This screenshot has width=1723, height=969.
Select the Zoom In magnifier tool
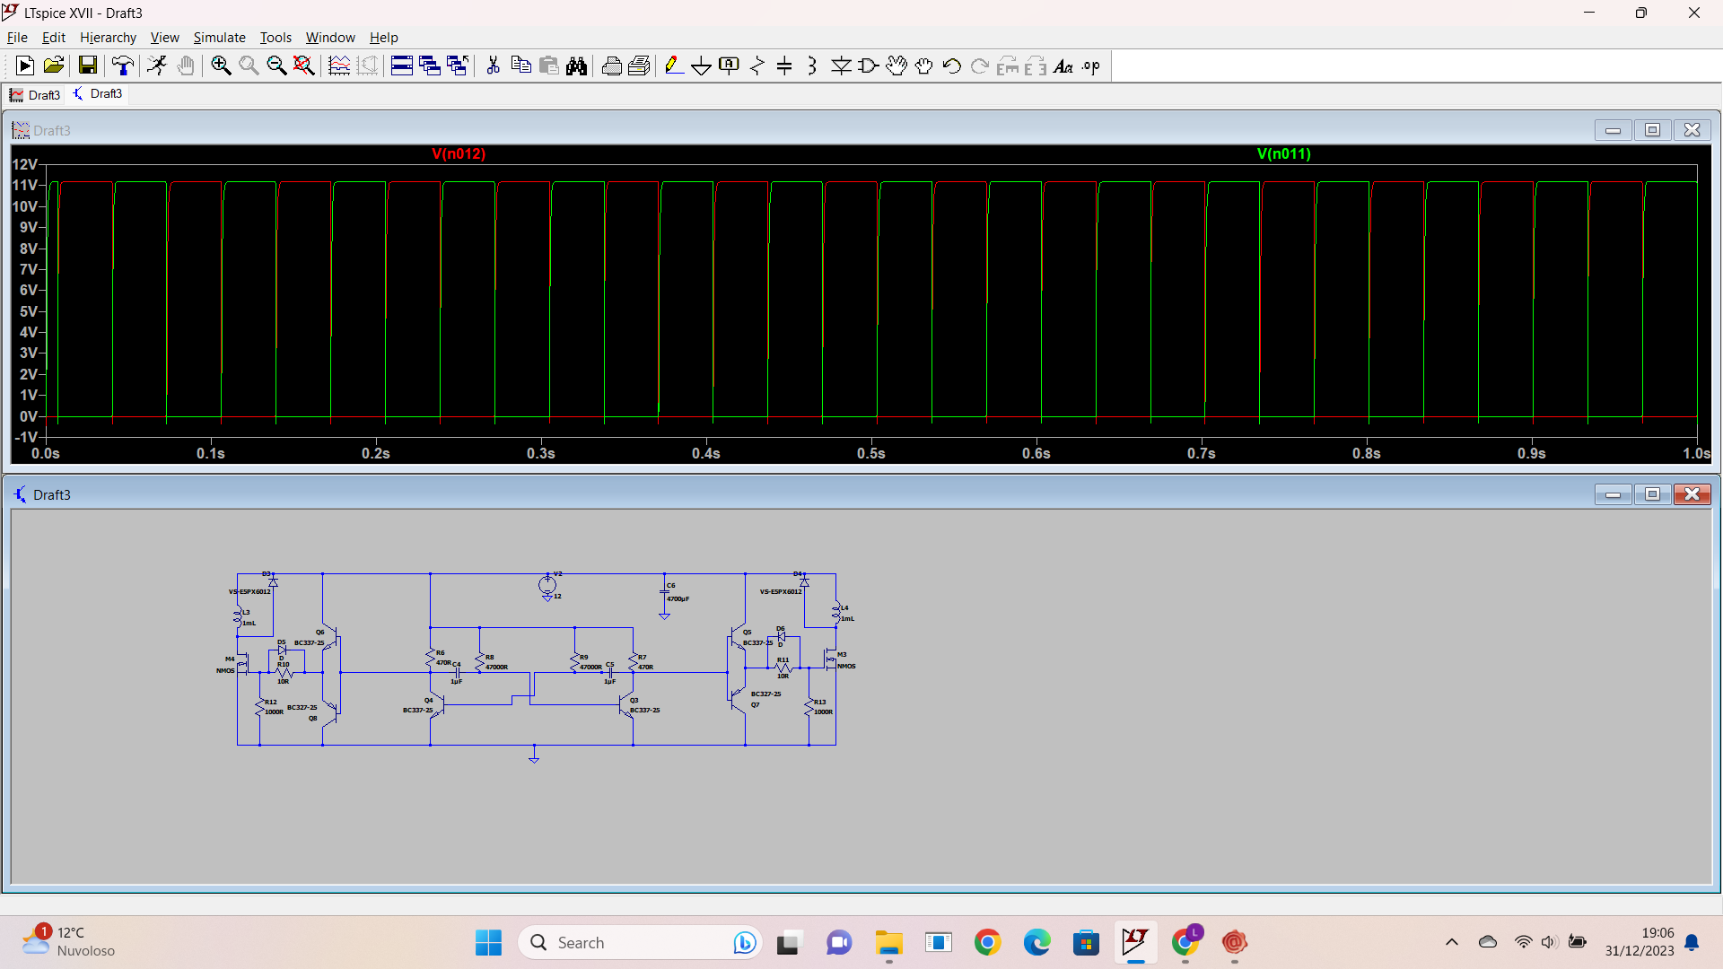tap(221, 65)
